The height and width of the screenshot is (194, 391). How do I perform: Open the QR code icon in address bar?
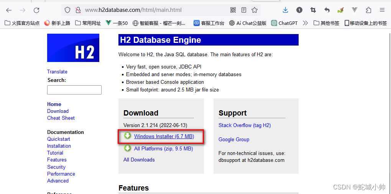coord(233,10)
